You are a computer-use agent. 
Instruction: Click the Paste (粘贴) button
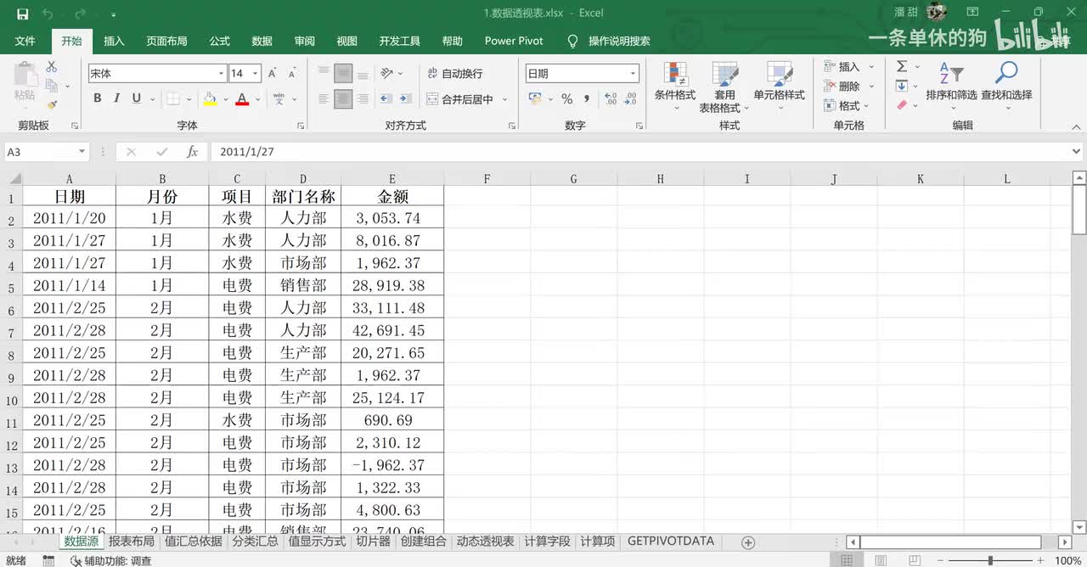pyautogui.click(x=25, y=83)
